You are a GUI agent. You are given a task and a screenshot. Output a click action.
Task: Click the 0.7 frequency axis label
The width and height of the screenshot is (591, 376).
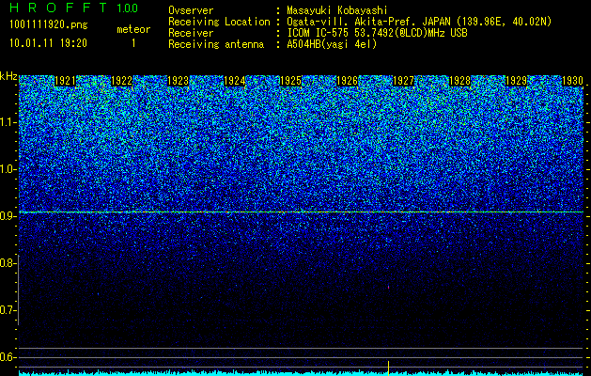7,310
